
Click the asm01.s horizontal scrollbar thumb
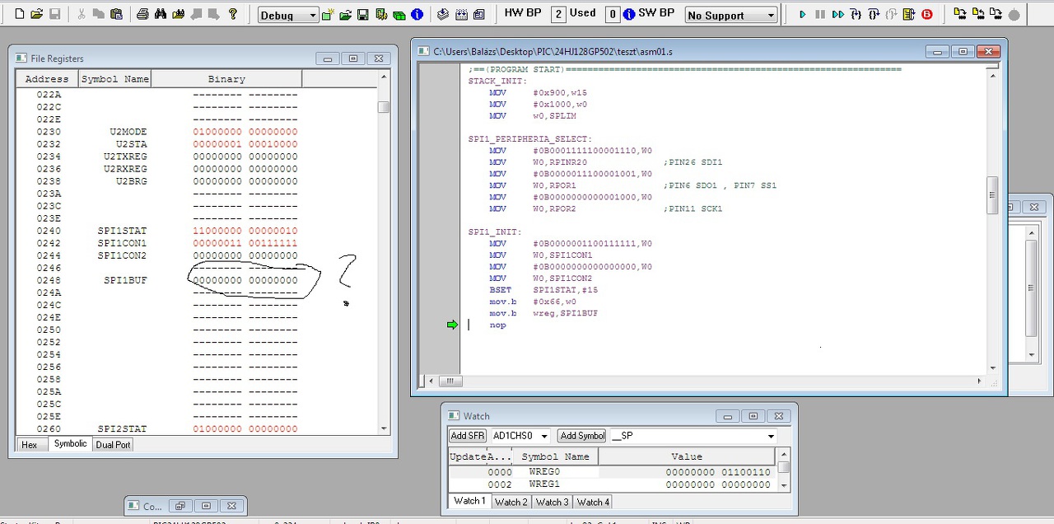tap(450, 381)
